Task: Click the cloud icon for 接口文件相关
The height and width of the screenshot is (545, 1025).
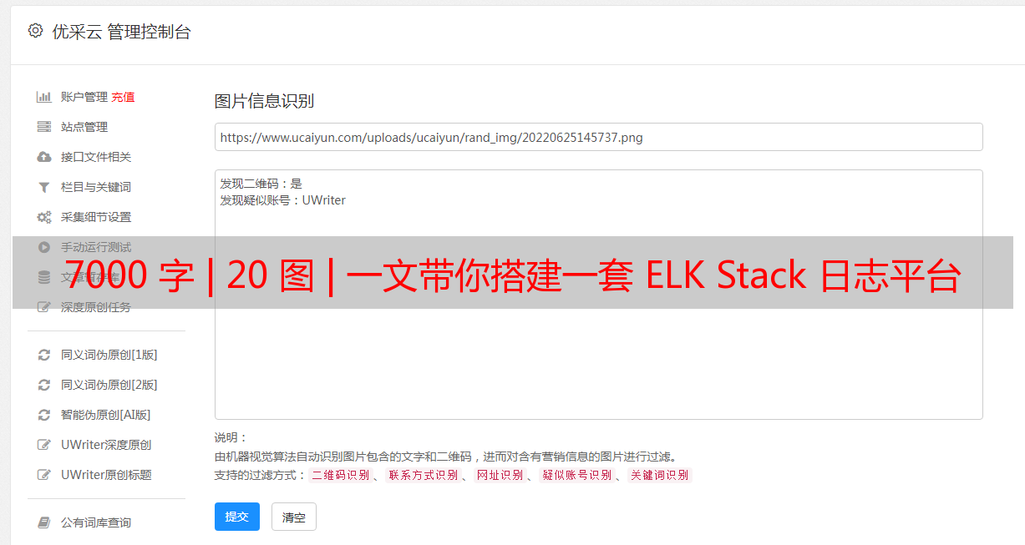Action: pyautogui.click(x=44, y=157)
